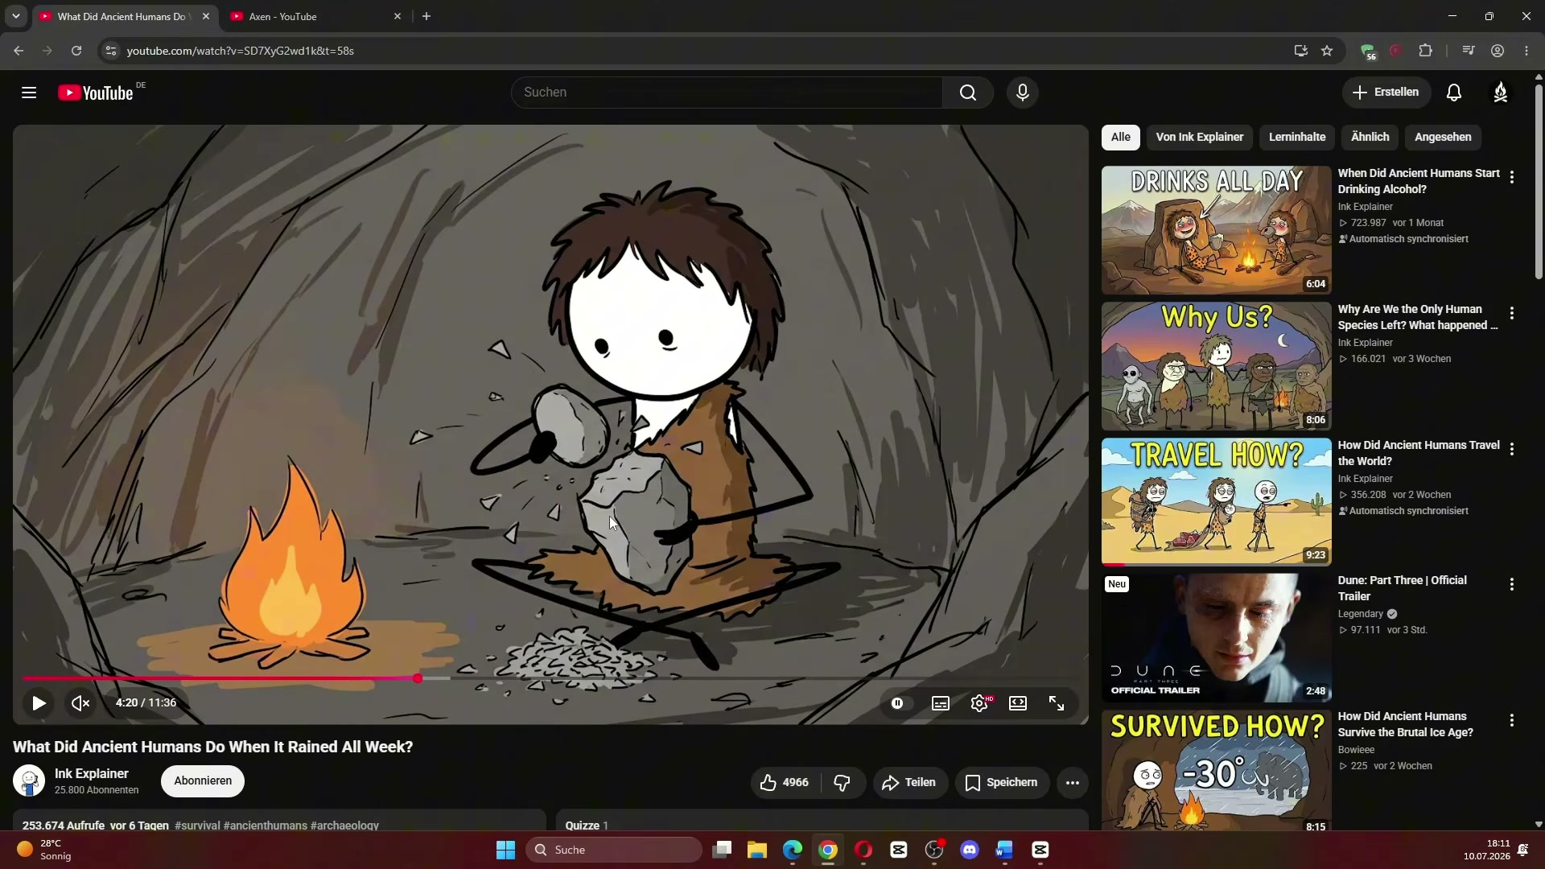
Task: Open the SURVIVED HOW? video thumbnail
Action: 1216,770
